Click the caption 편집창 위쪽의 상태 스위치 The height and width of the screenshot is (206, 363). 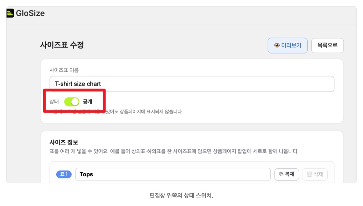[x=181, y=195]
